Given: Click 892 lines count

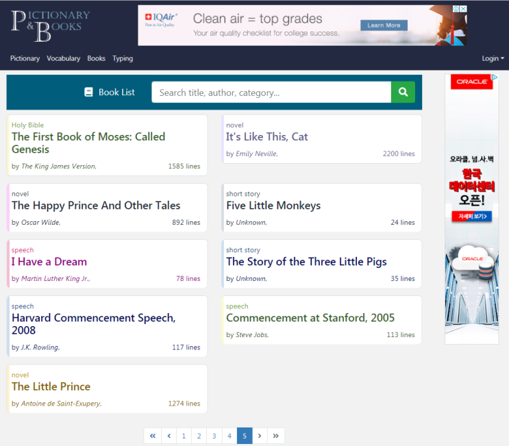Looking at the screenshot, I should [x=186, y=223].
